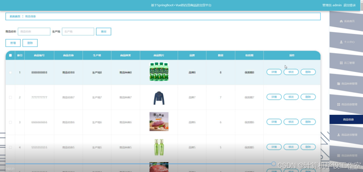
Task: Open 详情 for 商品名称8
Action: pyautogui.click(x=274, y=72)
